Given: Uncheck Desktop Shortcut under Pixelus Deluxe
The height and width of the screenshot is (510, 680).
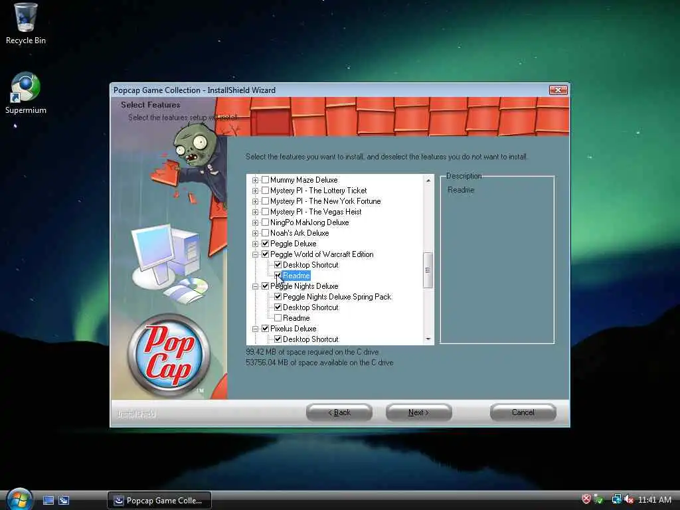Looking at the screenshot, I should coord(278,339).
